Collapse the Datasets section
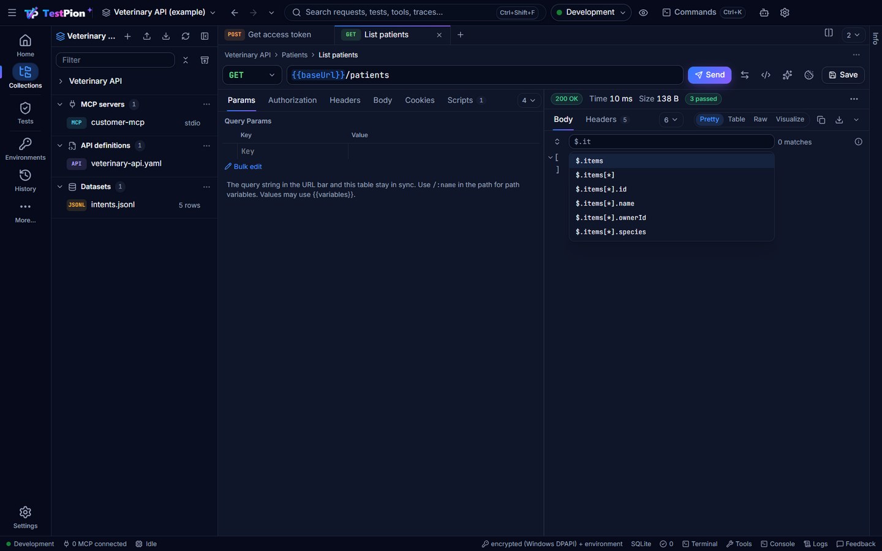882x551 pixels. coord(59,187)
